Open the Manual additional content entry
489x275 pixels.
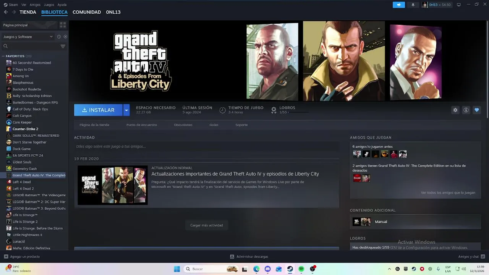coord(415,222)
